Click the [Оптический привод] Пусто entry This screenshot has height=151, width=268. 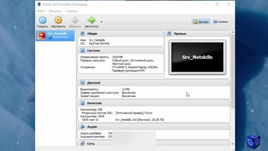coord(134,113)
